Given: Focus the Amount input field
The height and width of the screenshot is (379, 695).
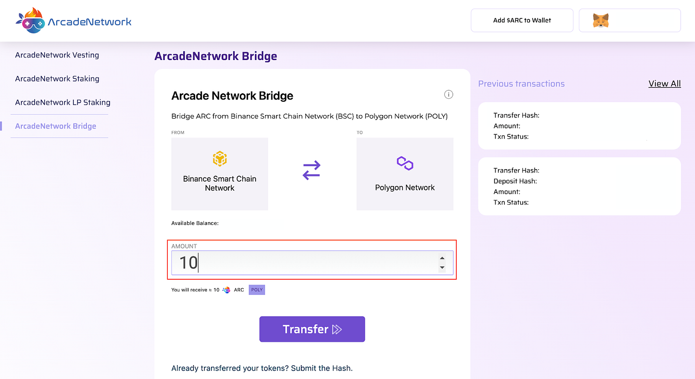Looking at the screenshot, I should click(x=312, y=262).
